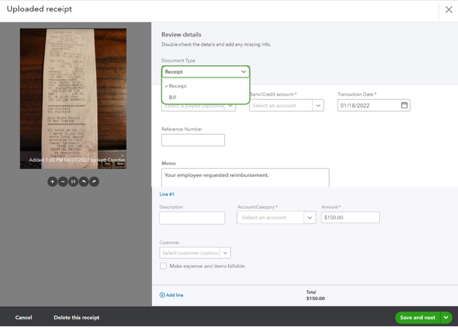This screenshot has width=458, height=329.
Task: Zoom in on the receipt image
Action: 52,182
